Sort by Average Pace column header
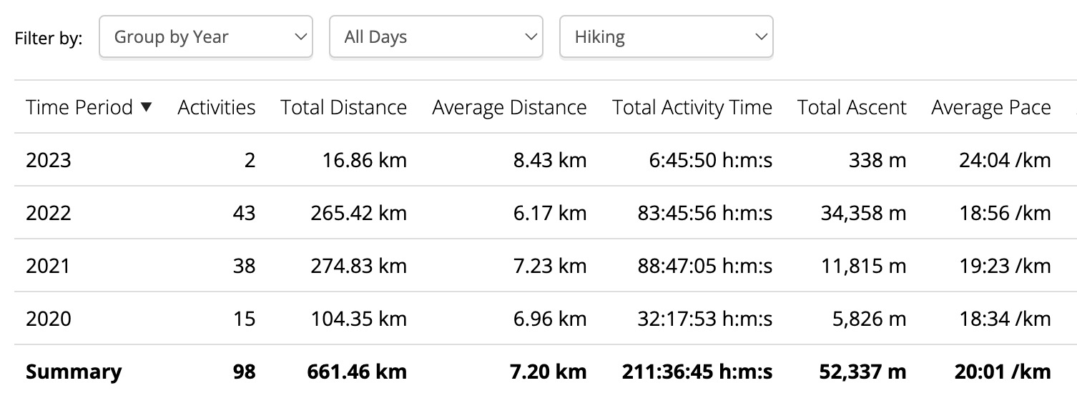Screen dimensions: 1077x403 coord(990,107)
